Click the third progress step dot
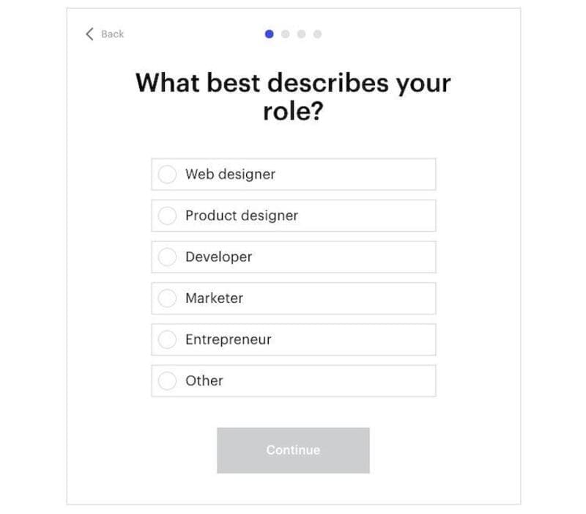586x514 pixels. point(302,34)
